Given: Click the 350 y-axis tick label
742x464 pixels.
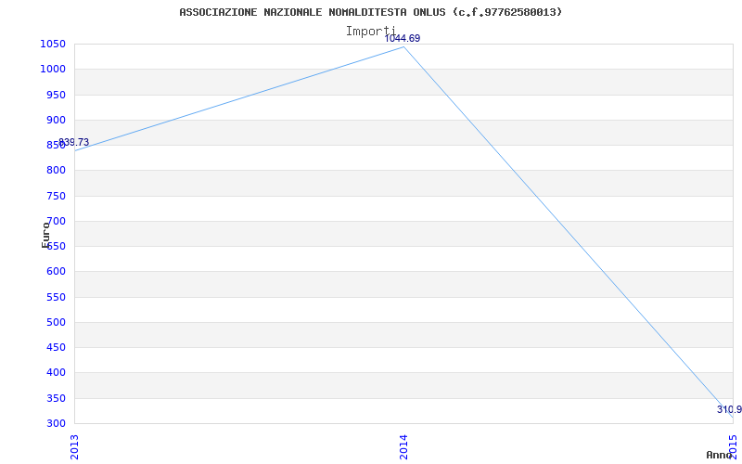Looking at the screenshot, I should [56, 398].
